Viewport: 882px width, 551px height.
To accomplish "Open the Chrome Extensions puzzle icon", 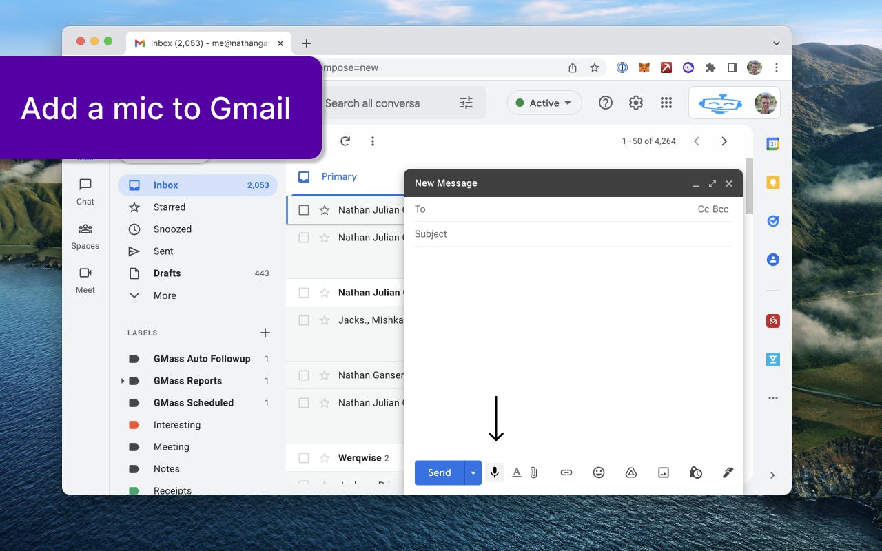I will [x=710, y=67].
